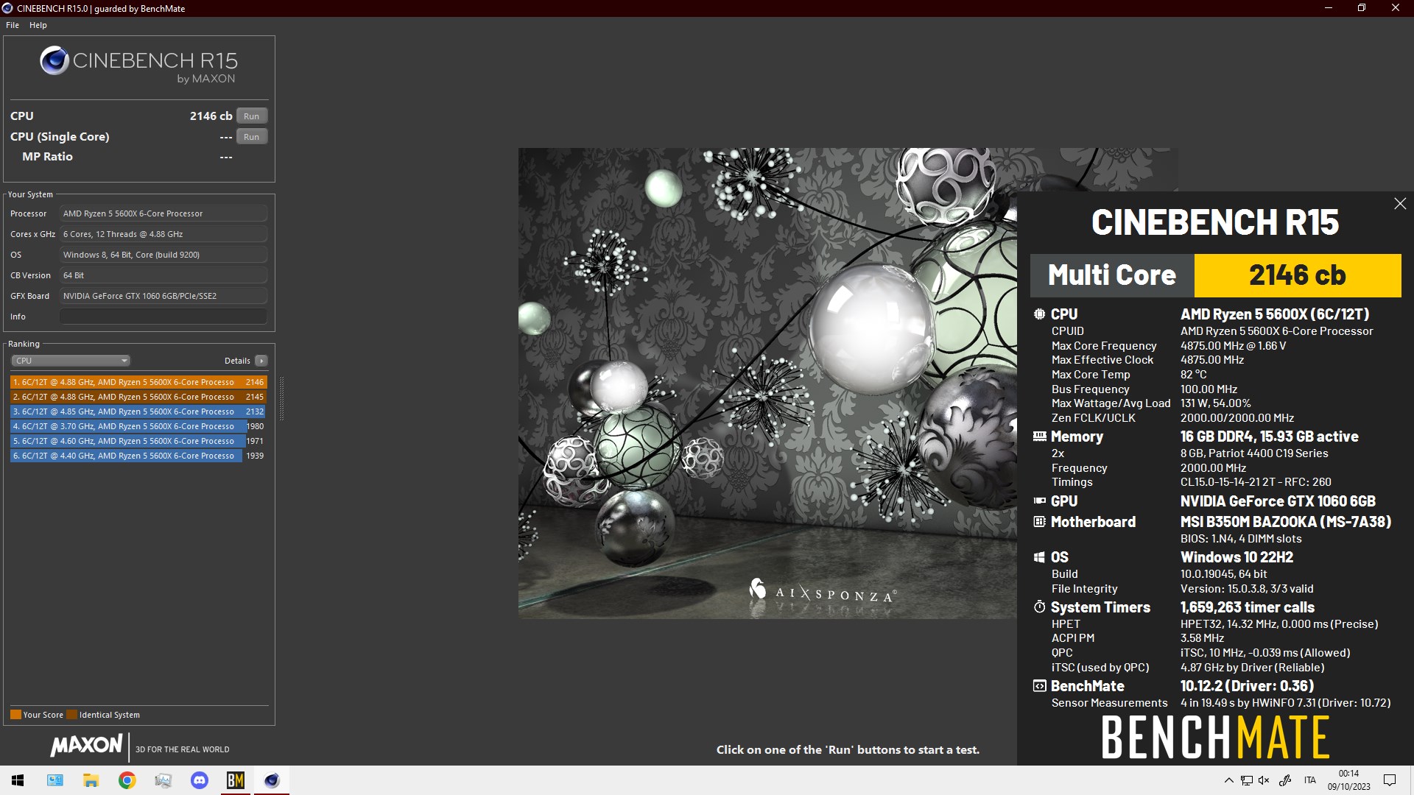
Task: Click the BenchMate section icon
Action: (1039, 686)
